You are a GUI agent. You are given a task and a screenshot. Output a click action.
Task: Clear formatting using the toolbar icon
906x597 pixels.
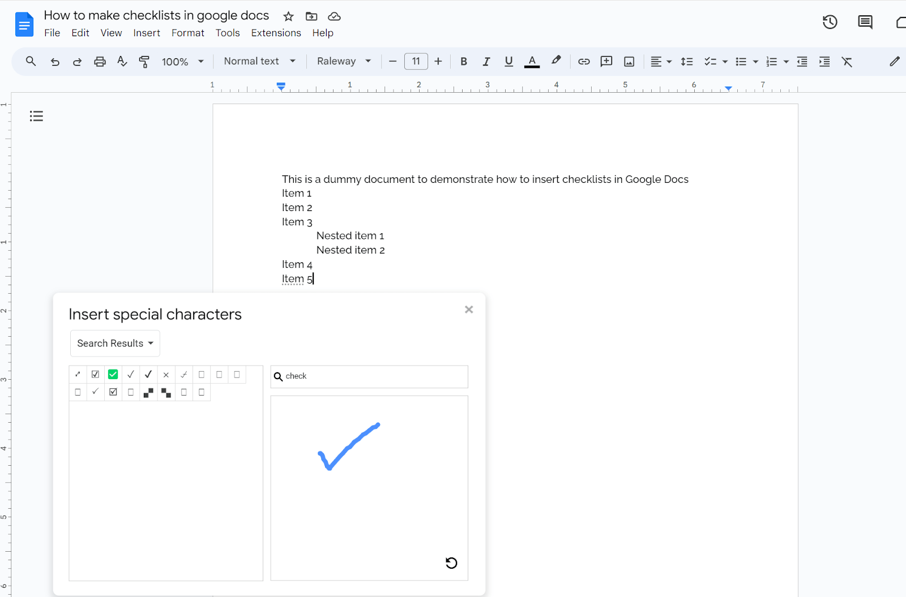[847, 61]
